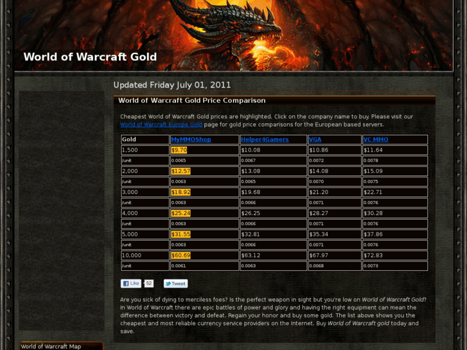Click VGA price $28.27
The height and width of the screenshot is (350, 467).
(319, 213)
